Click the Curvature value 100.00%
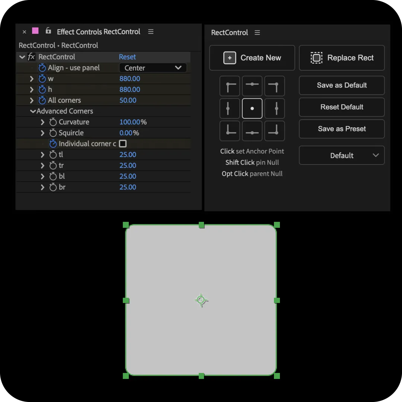 coord(133,122)
